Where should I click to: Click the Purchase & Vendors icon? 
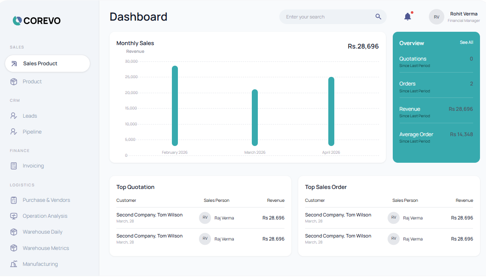pos(14,201)
